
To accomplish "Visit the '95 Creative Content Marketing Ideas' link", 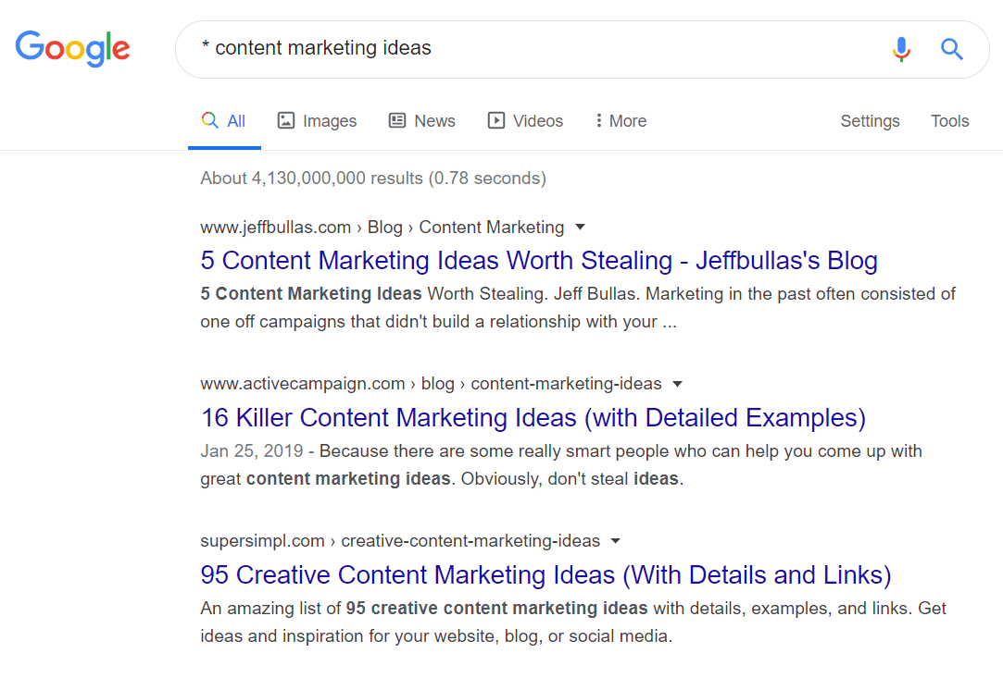I will click(545, 573).
